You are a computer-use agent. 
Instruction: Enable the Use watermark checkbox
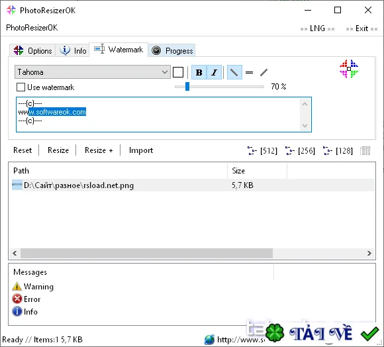point(21,87)
